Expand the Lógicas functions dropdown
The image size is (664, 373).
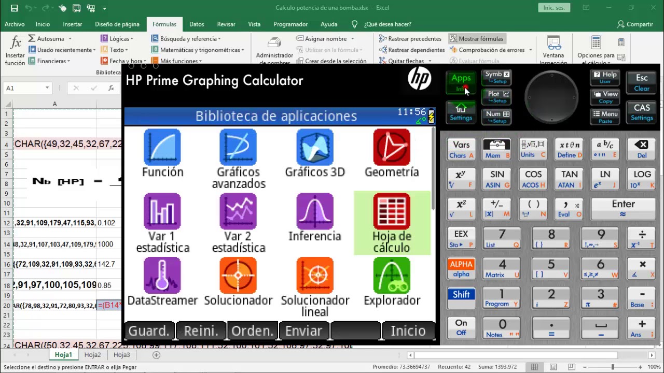coord(132,39)
